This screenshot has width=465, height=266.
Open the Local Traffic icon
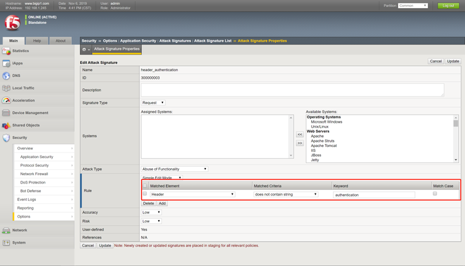(x=6, y=88)
